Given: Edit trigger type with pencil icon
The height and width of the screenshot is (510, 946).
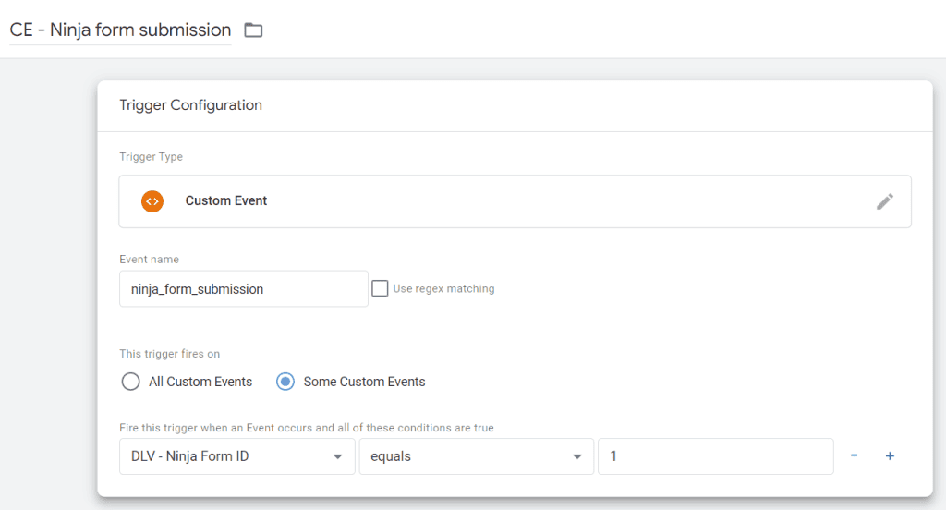Looking at the screenshot, I should [884, 201].
